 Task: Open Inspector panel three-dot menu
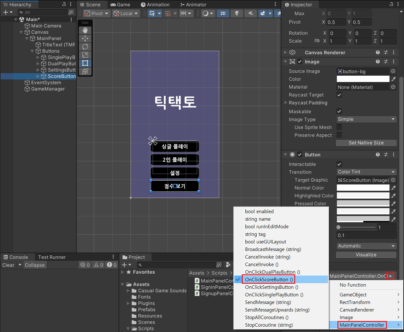point(398,4)
